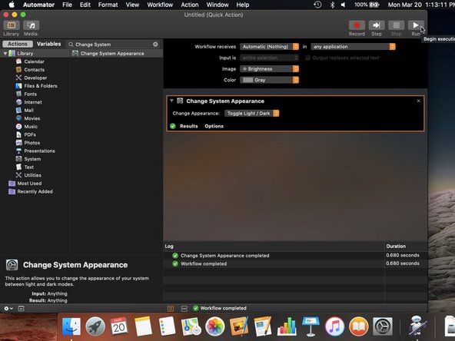
Task: Open the Image Brightness dropdown
Action: click(269, 68)
